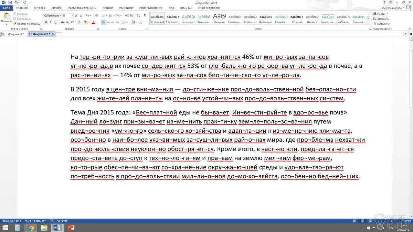Toggle strikethrough abc formatting

[63, 22]
